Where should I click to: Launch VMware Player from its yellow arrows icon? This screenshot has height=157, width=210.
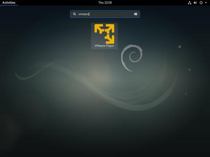[104, 34]
